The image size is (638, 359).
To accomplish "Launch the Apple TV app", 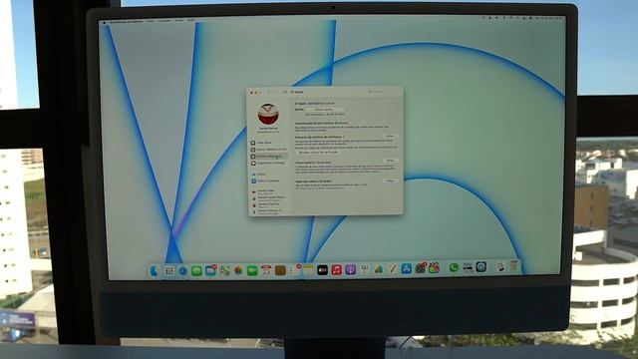I will pyautogui.click(x=322, y=270).
